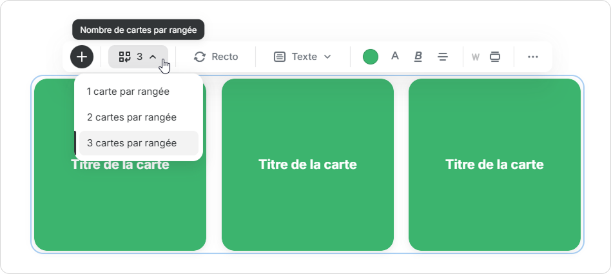Click the stacked card layout icon
Viewport: 611px width, 274px height.
(x=495, y=57)
